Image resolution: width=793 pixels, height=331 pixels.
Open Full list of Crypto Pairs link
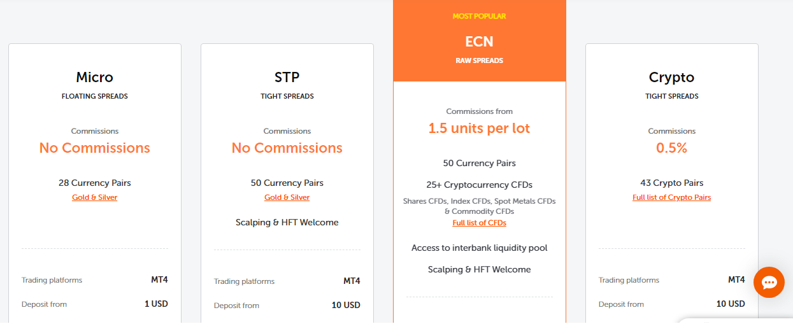(x=671, y=197)
